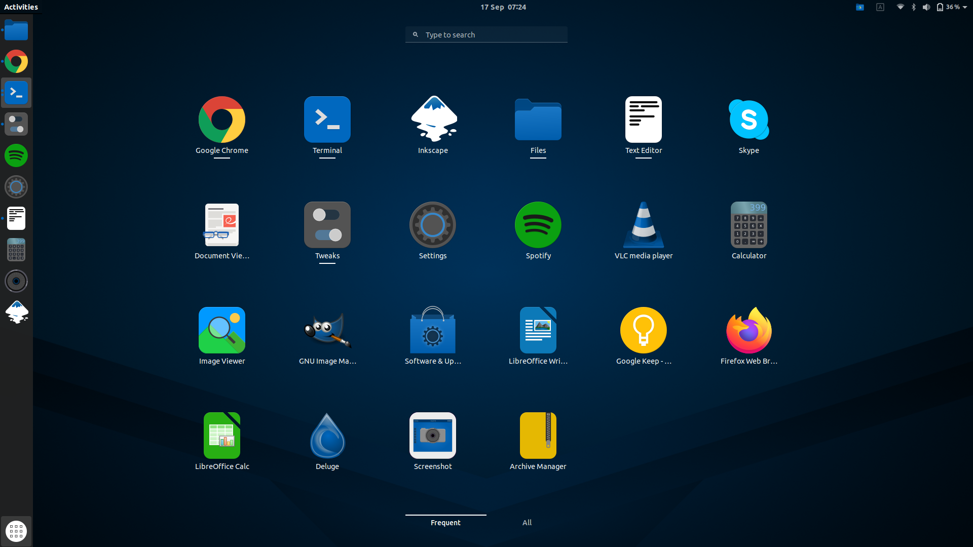Select the Frequent apps tab
The width and height of the screenshot is (973, 547).
tap(445, 523)
